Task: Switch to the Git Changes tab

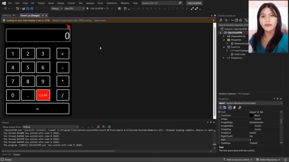Action: [244, 94]
